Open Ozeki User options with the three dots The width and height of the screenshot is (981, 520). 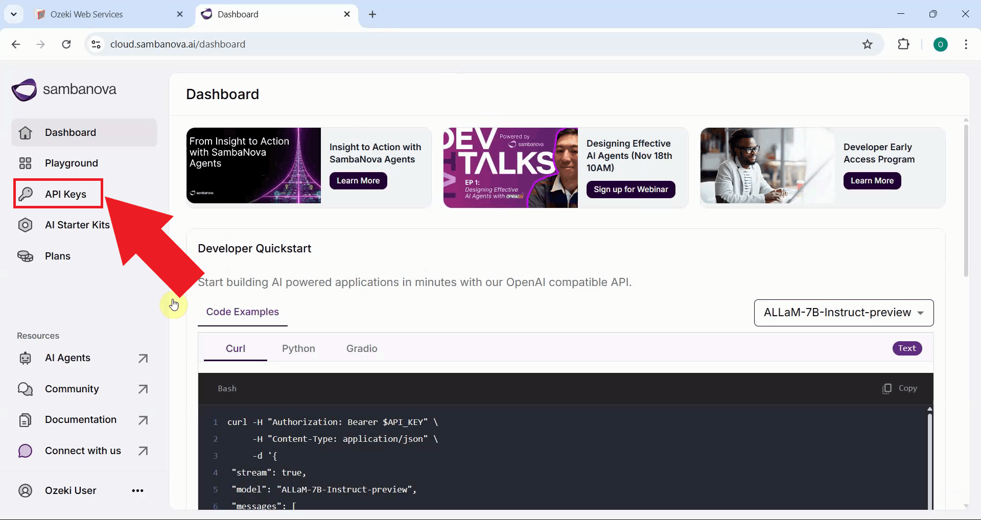pyautogui.click(x=137, y=490)
